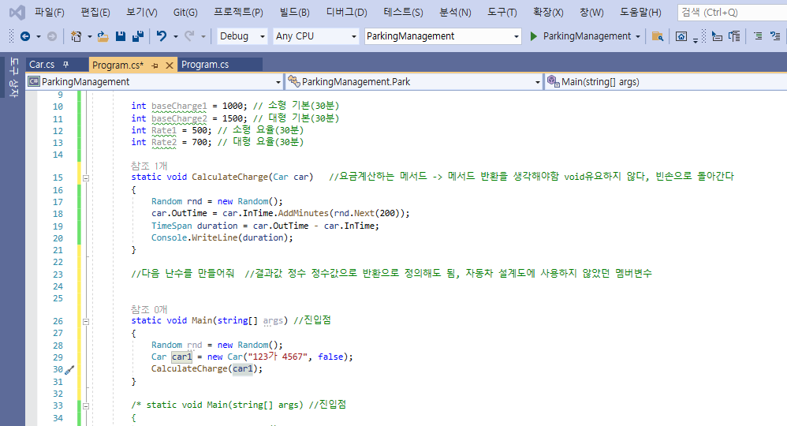Click the New Project toolbar icon
This screenshot has height=426, width=787.
click(76, 36)
